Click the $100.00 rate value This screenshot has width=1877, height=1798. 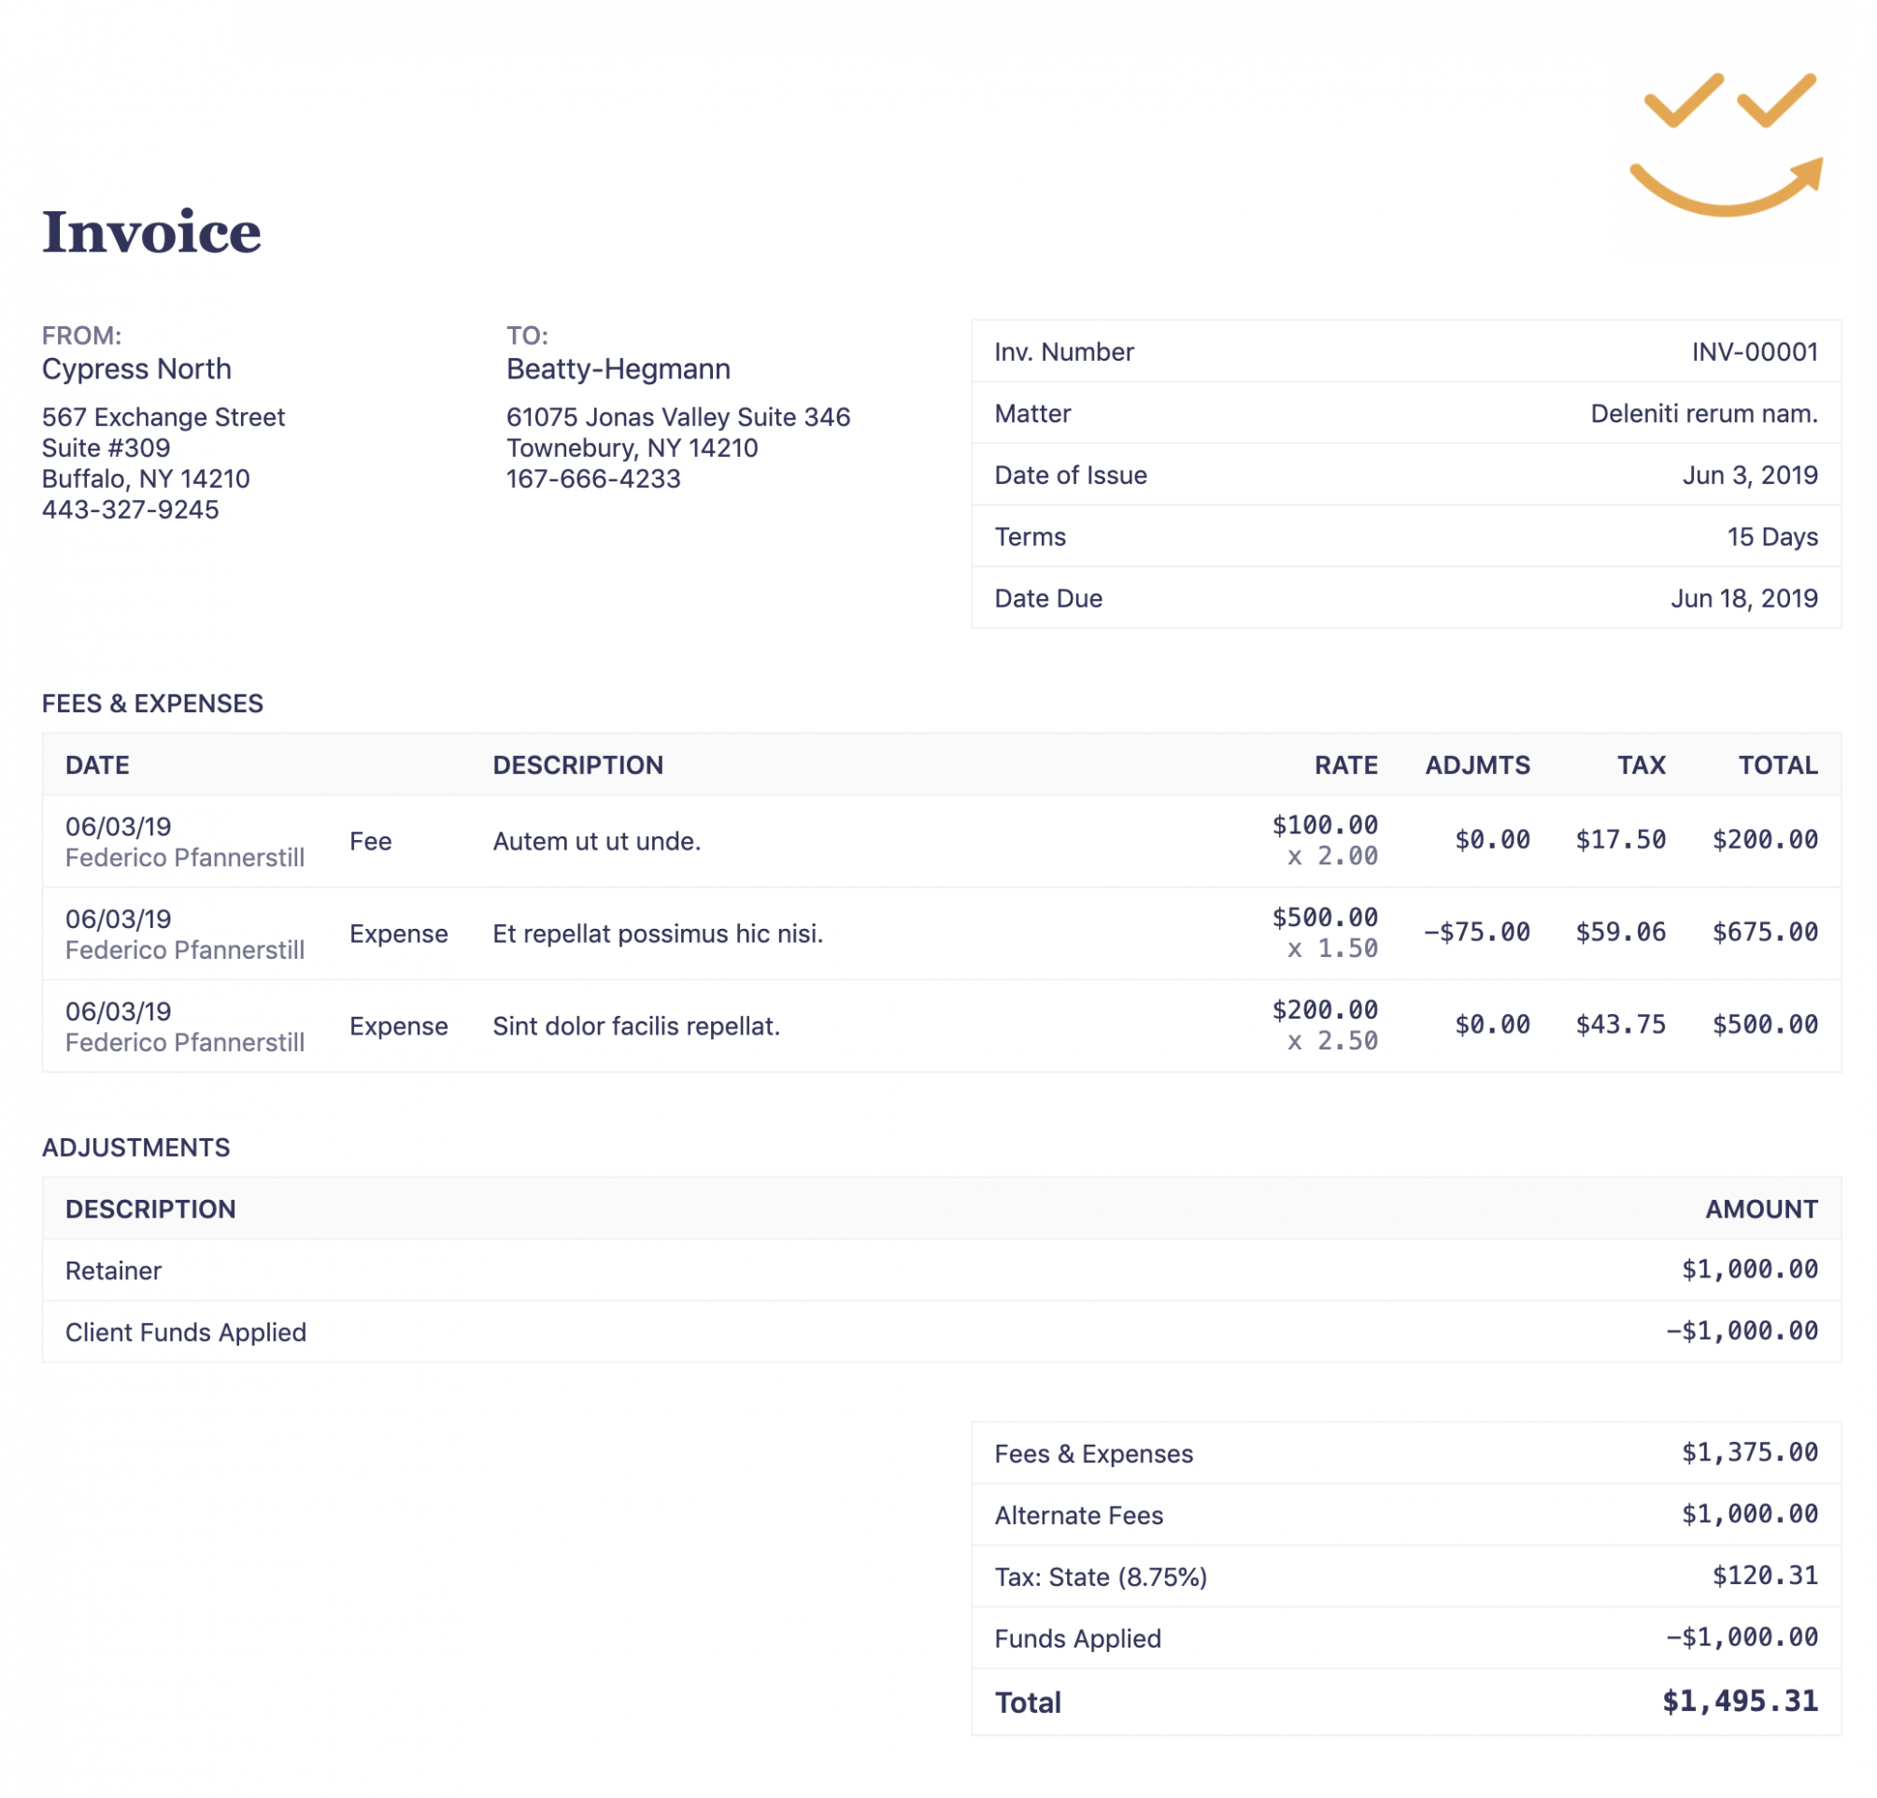pyautogui.click(x=1325, y=825)
